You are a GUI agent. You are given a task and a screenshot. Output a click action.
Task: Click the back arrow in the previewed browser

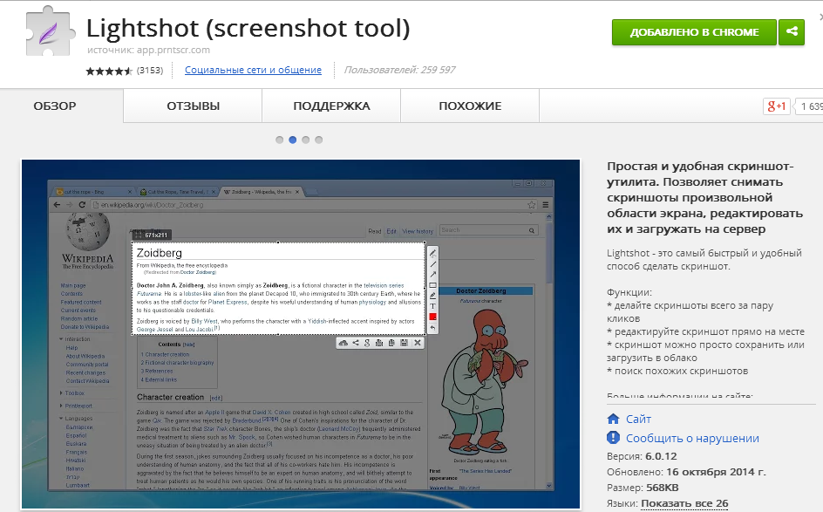pyautogui.click(x=58, y=205)
